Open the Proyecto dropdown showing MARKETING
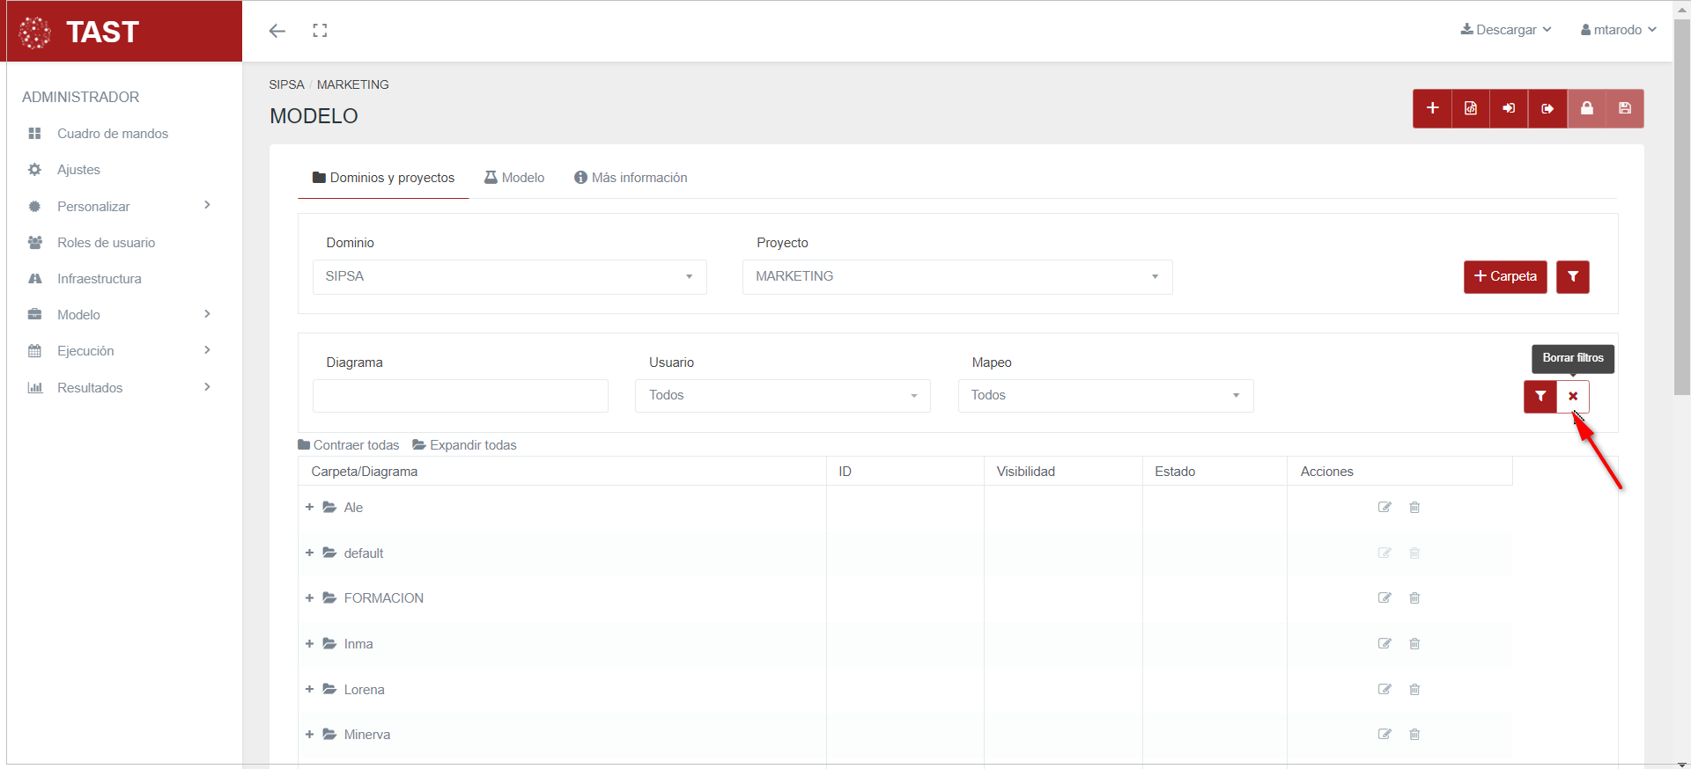This screenshot has width=1691, height=769. coord(956,276)
